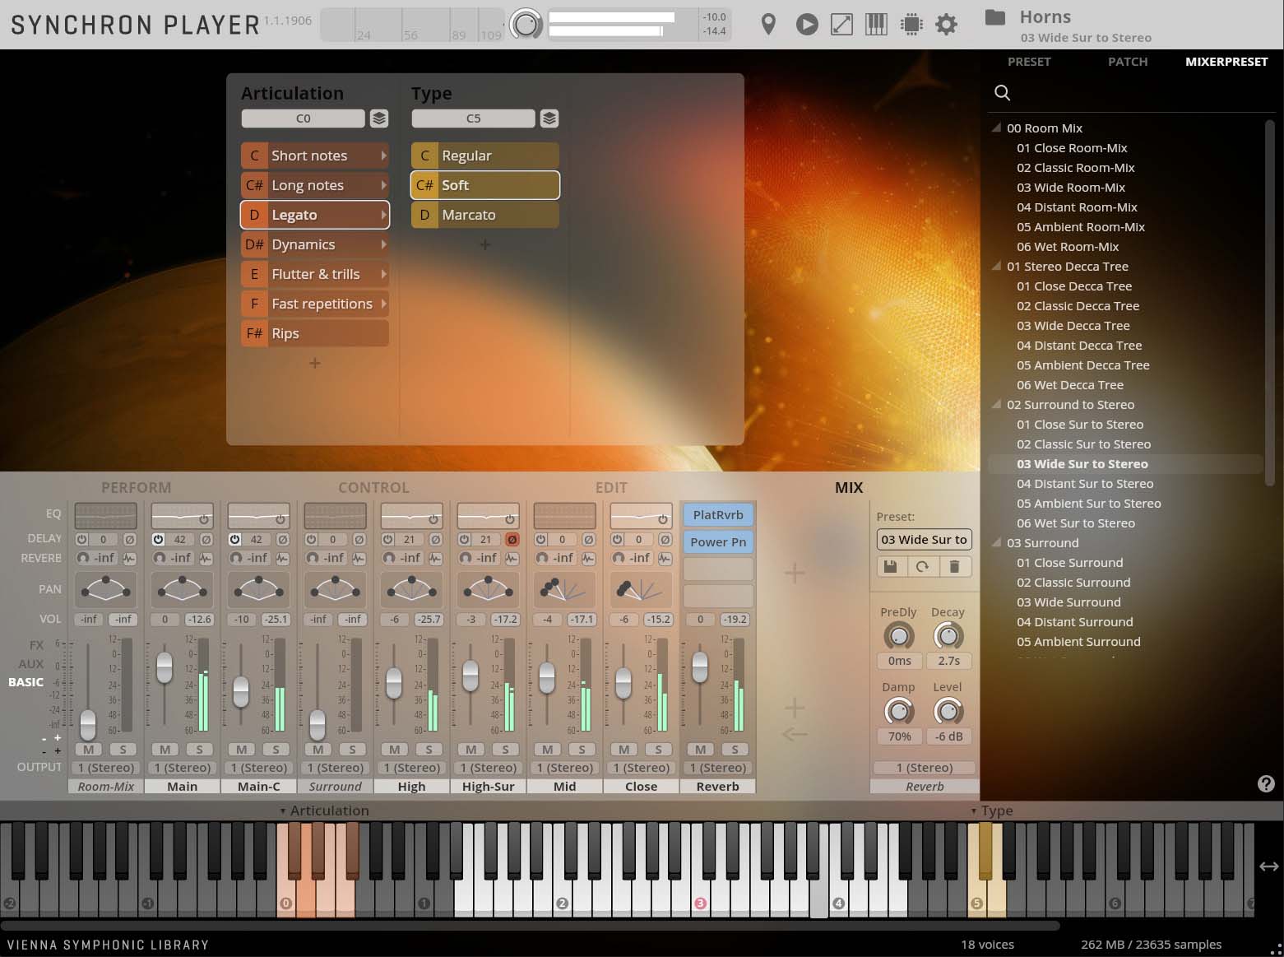
Task: Mute the Reverb channel
Action: click(700, 750)
